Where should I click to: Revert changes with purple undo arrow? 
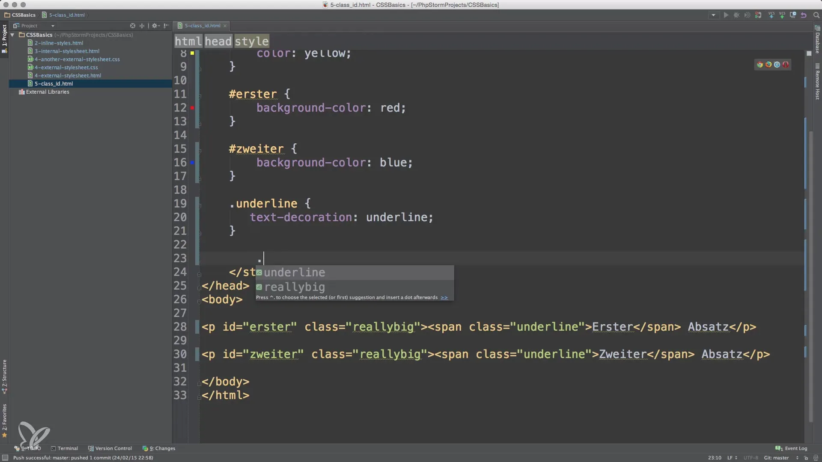pos(804,15)
